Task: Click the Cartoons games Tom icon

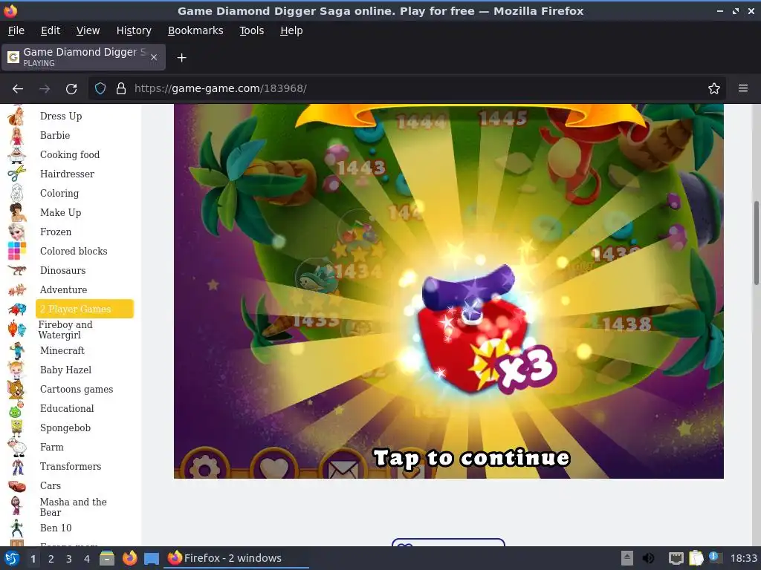Action: (16, 389)
